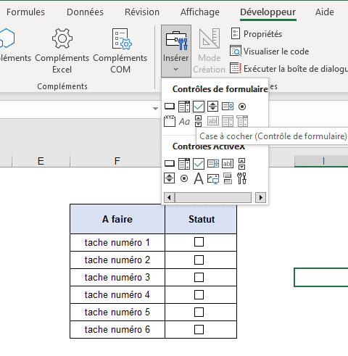Select the ActiveX label A icon

click(199, 179)
